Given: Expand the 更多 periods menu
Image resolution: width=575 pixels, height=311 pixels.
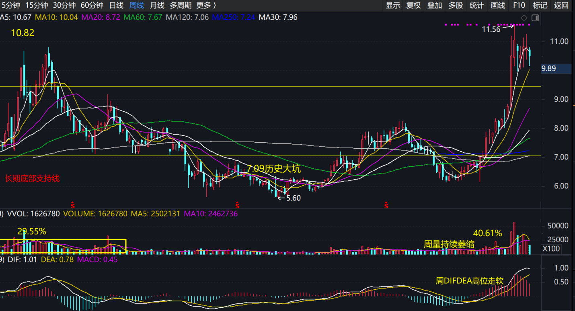Looking at the screenshot, I should 206,5.
